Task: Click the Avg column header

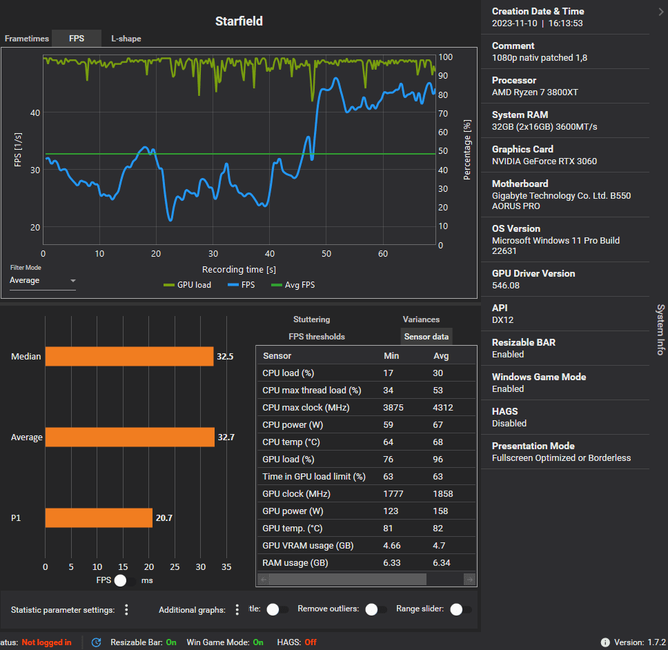Action: (x=441, y=355)
